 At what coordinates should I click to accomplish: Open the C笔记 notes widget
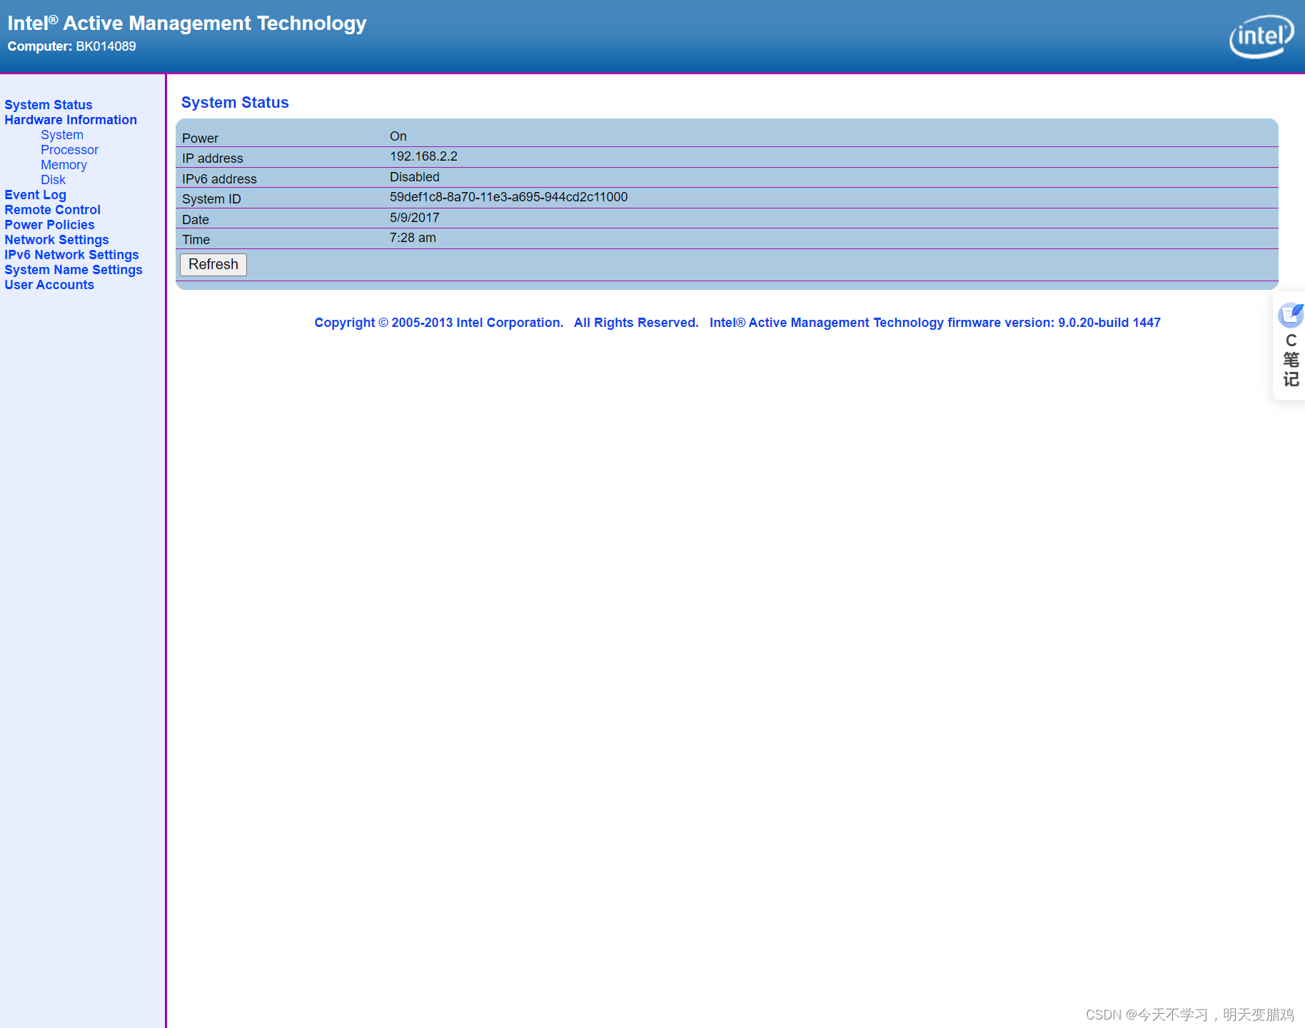[1290, 346]
